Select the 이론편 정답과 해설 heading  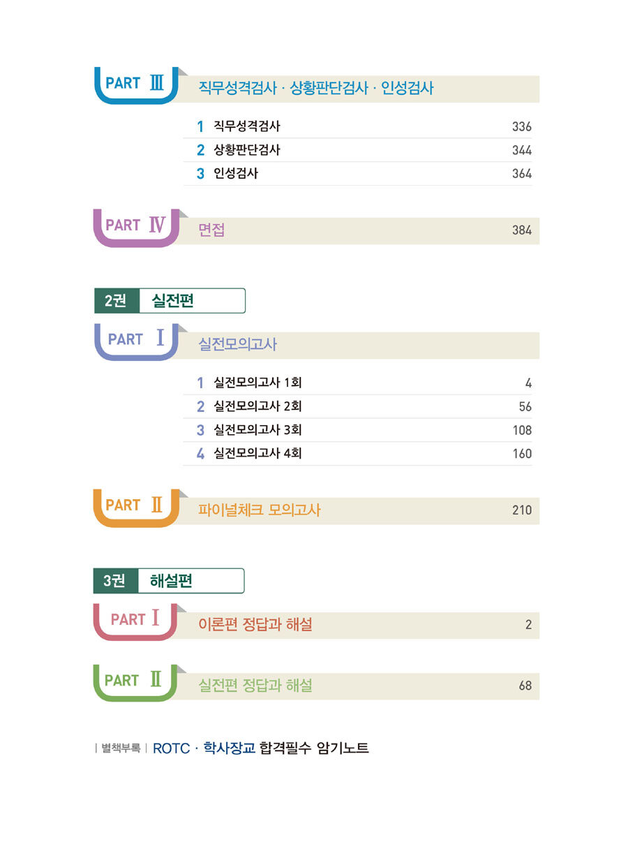pyautogui.click(x=255, y=625)
